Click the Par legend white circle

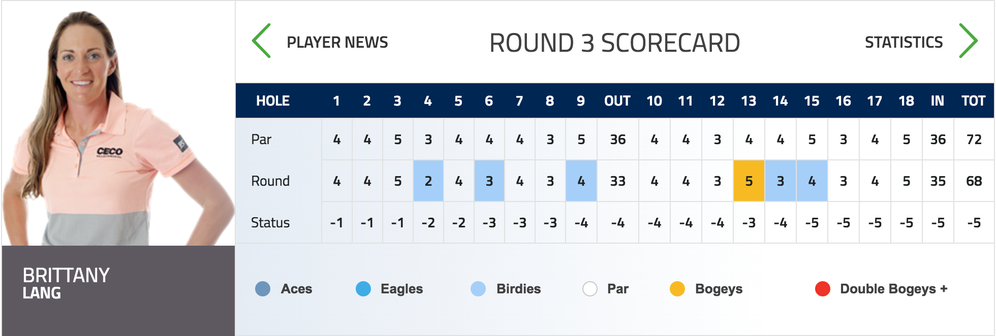tap(590, 289)
